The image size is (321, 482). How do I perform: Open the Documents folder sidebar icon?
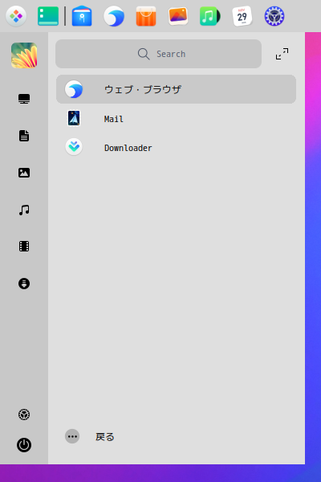click(24, 136)
